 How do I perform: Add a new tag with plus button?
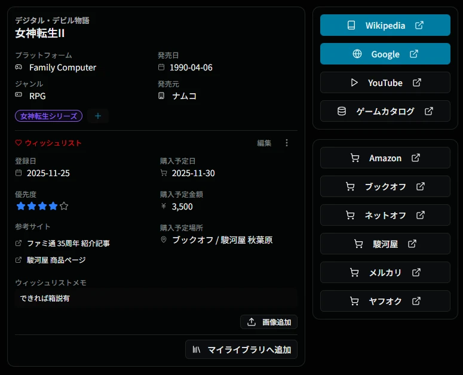click(x=98, y=116)
